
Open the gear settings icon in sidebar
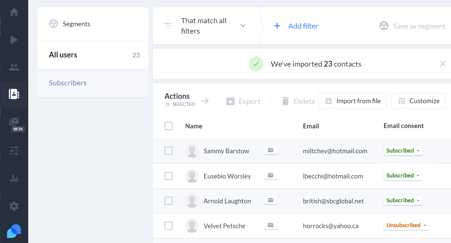click(14, 206)
